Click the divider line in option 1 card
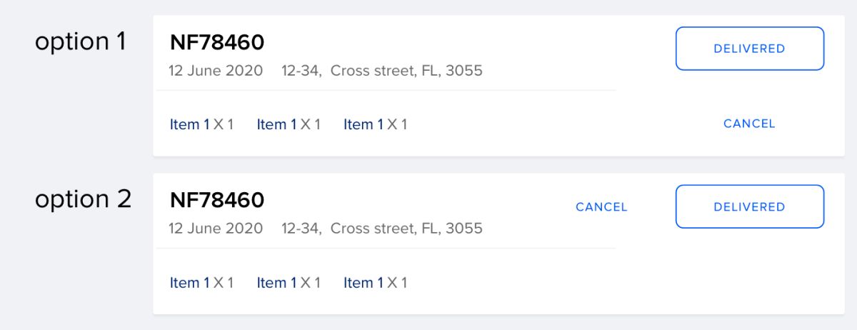Viewport: 857px width, 330px height. (x=386, y=91)
